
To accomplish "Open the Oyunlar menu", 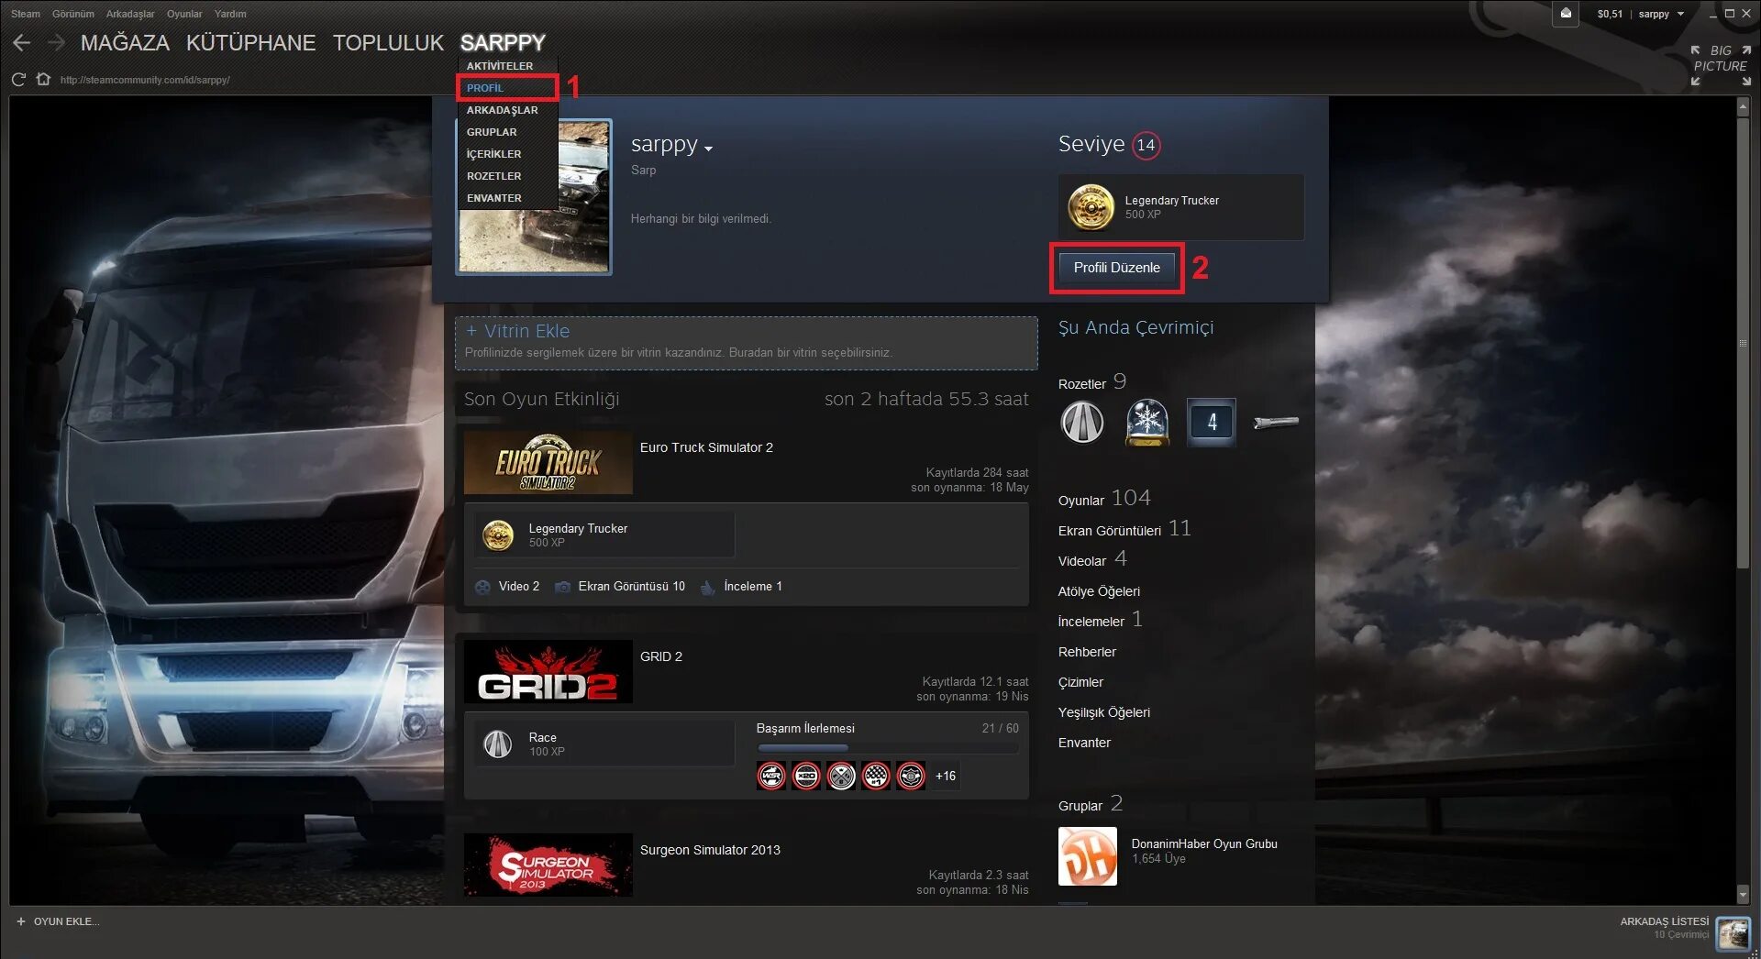I will (x=184, y=14).
